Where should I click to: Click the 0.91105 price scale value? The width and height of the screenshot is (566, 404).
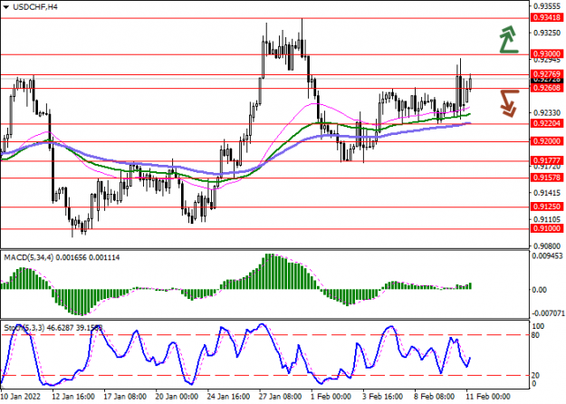[547, 219]
